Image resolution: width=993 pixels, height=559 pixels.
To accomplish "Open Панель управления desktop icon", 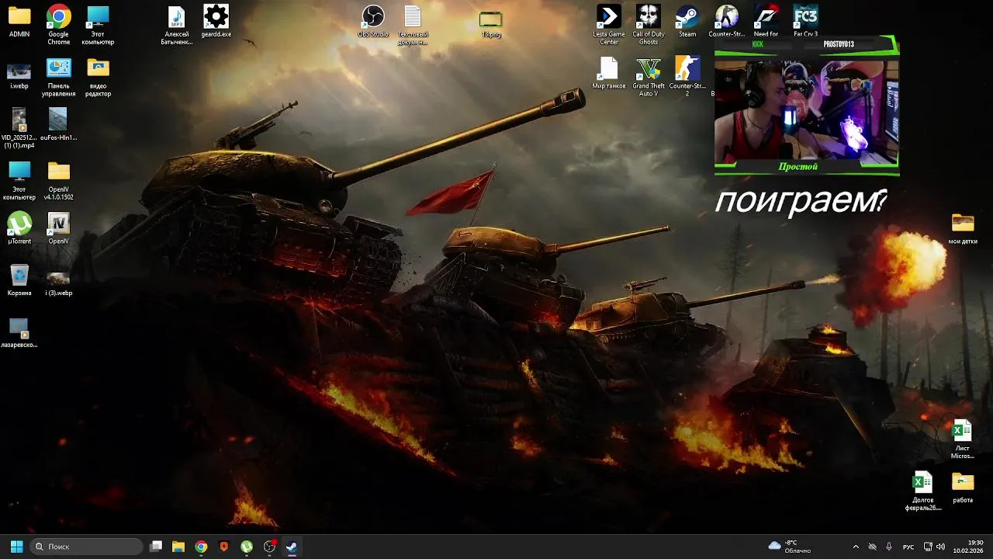I will pyautogui.click(x=59, y=76).
